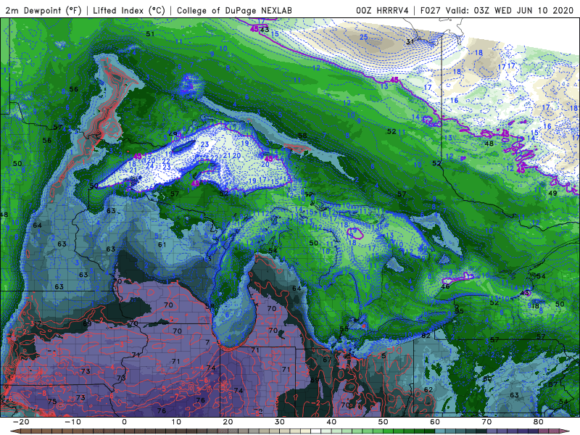580x435 pixels.
Task: Click the dewpoint value '61' on the map
Action: click(x=162, y=244)
